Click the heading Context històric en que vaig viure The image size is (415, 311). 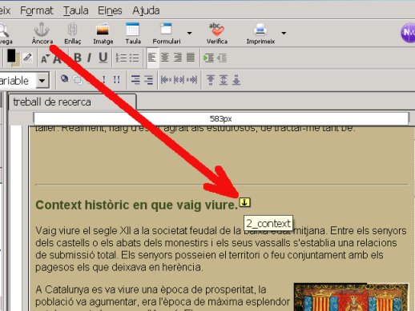(136, 205)
